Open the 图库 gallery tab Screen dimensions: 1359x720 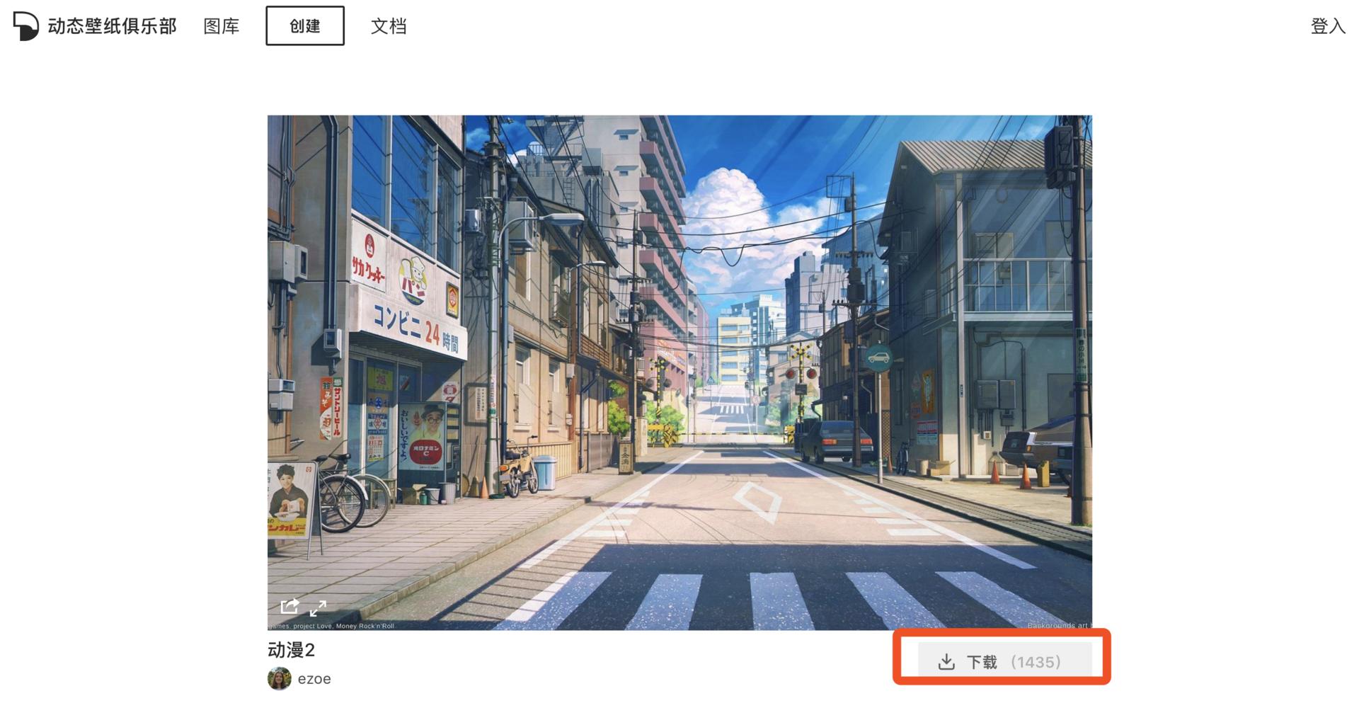point(222,26)
